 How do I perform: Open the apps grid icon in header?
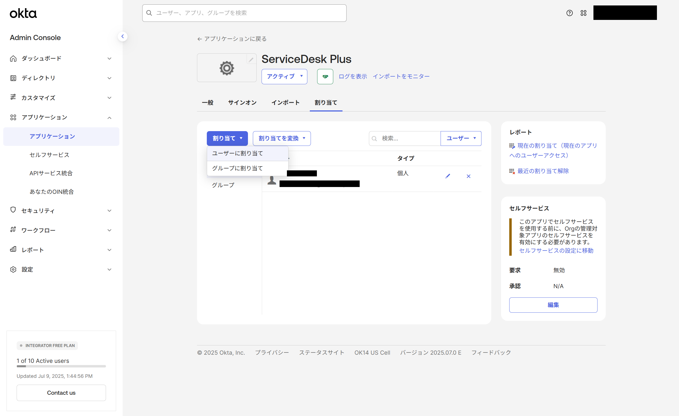pyautogui.click(x=583, y=13)
